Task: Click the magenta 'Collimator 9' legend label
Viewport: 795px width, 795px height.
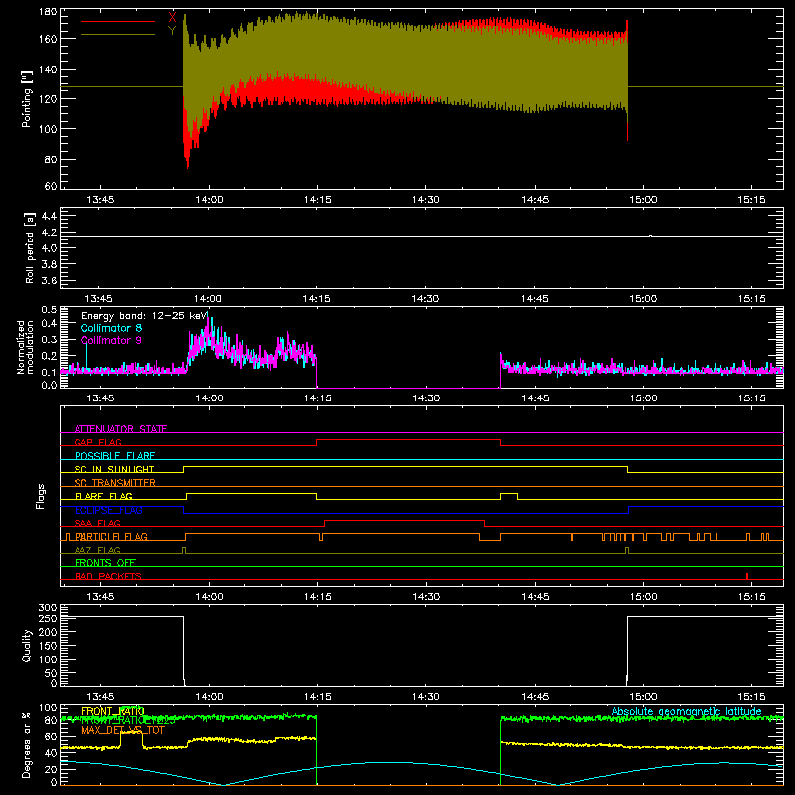Action: coord(111,340)
